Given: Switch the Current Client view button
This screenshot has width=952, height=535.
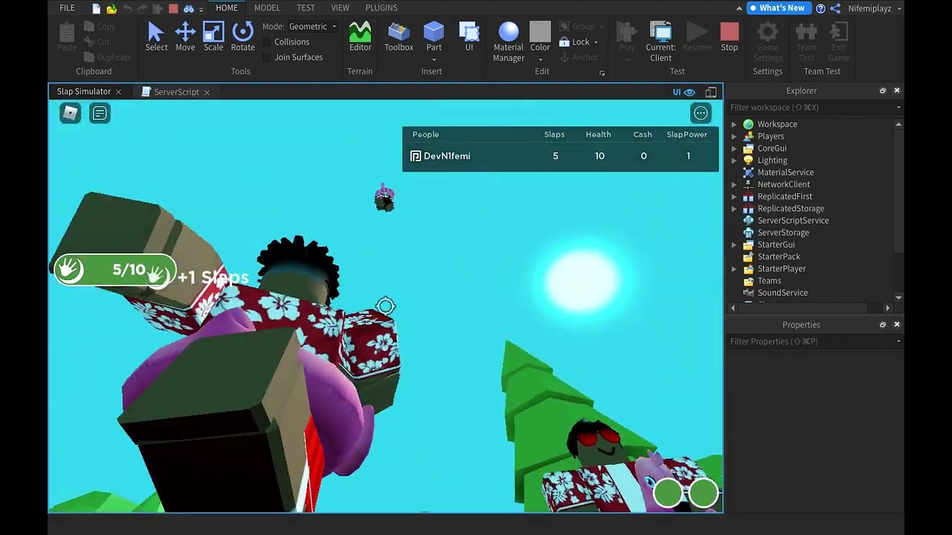Looking at the screenshot, I should pos(660,41).
